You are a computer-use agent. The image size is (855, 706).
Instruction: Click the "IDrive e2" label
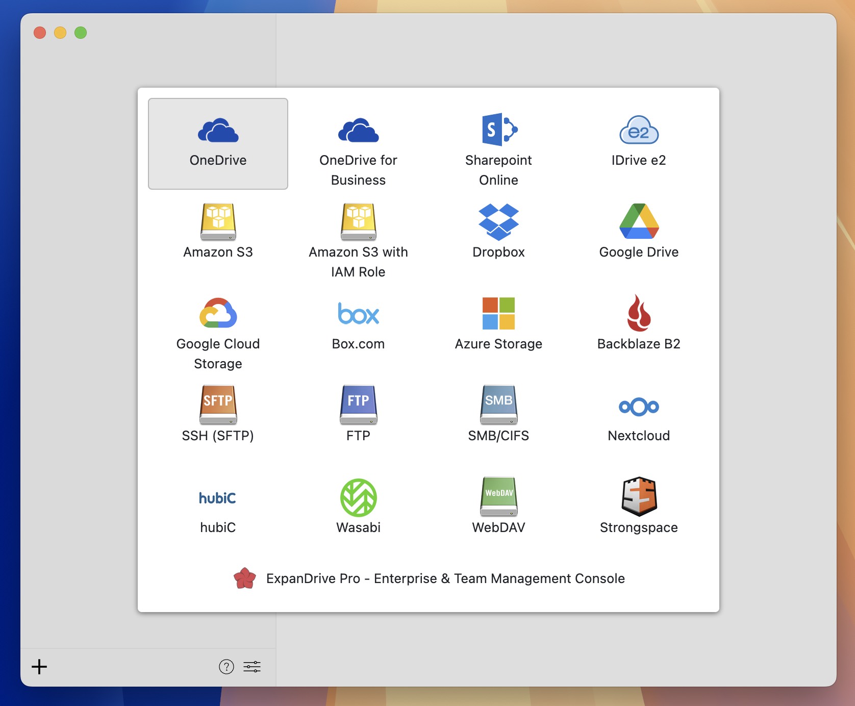639,160
